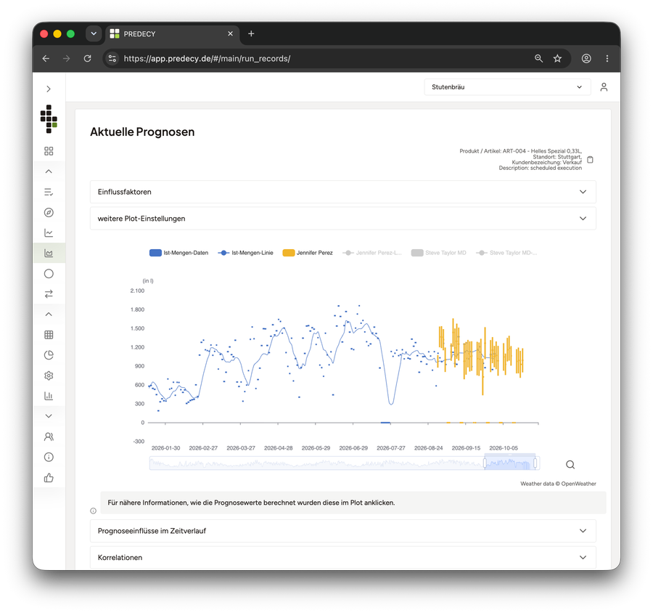Screen dimensions: 653x613
Task: Open the user account icon in app header
Action: [604, 86]
